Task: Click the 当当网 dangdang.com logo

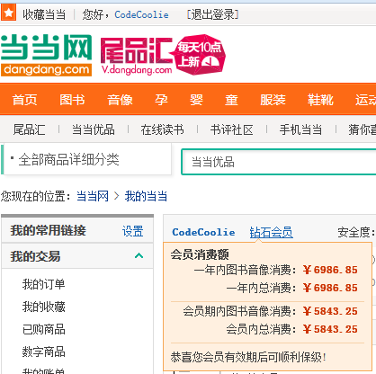Action: 47,55
